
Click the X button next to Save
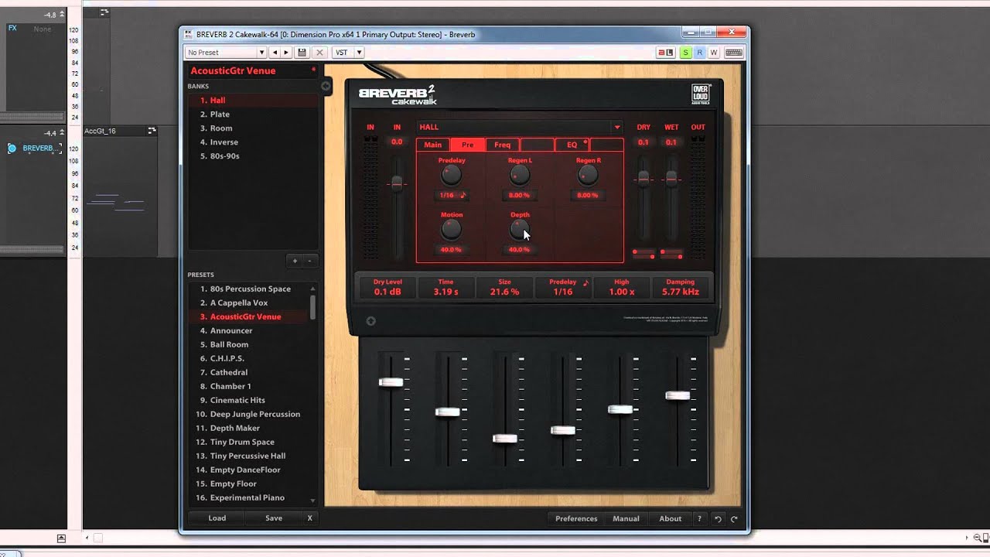[309, 518]
